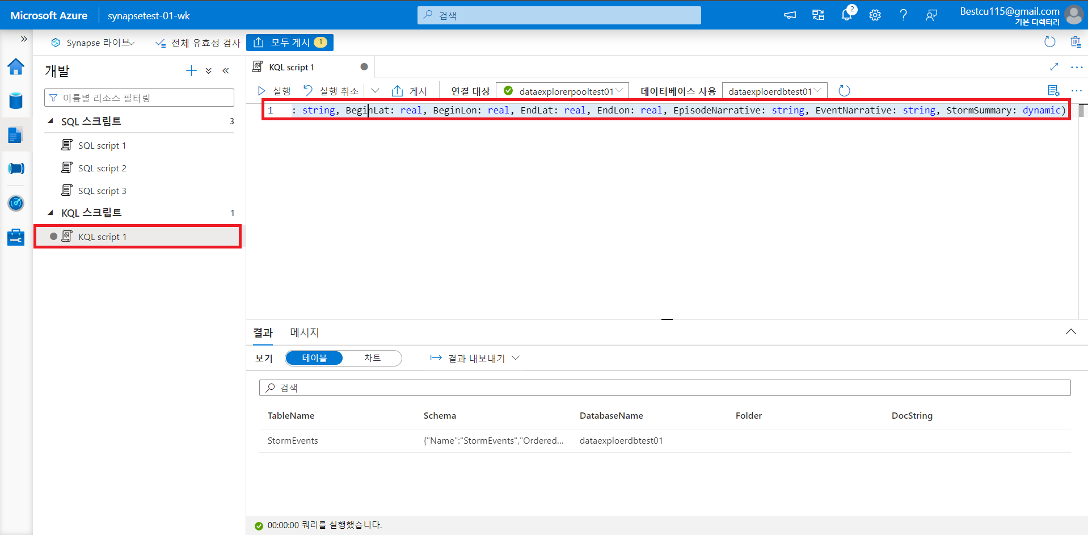Viewport: 1088px width, 535px height.
Task: Click the Undo run (실행 취소) button
Action: pyautogui.click(x=331, y=91)
